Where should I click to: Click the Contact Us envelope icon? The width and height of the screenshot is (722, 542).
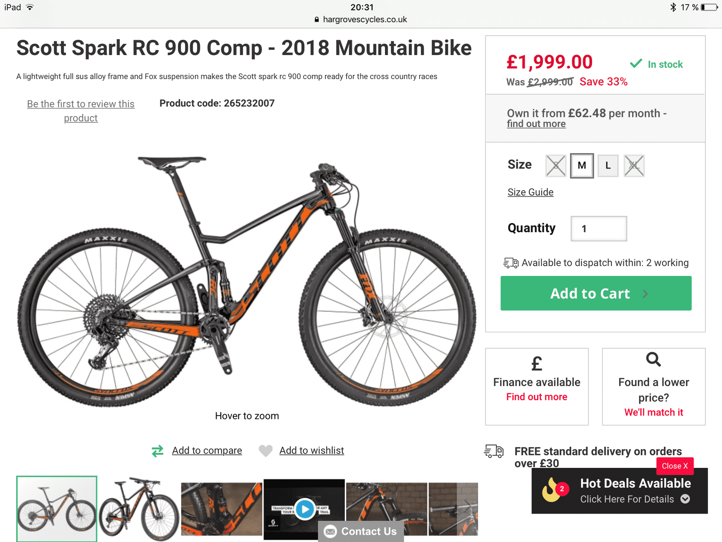(x=331, y=532)
